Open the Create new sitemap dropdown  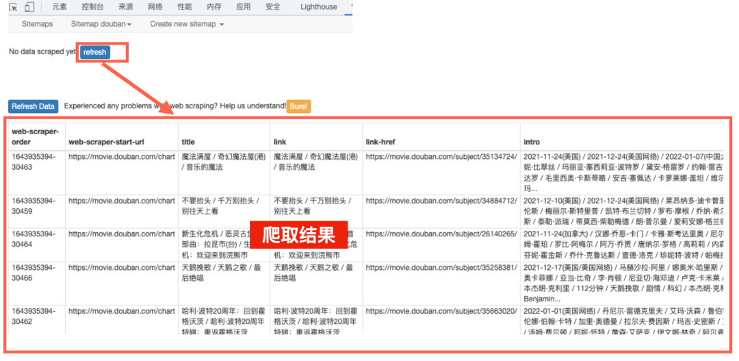point(187,24)
